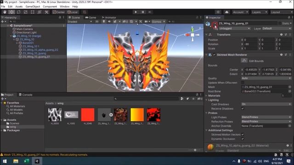Screen dimensions: 294x165
Task: Toggle the 2D view button
Action: click(97, 22)
